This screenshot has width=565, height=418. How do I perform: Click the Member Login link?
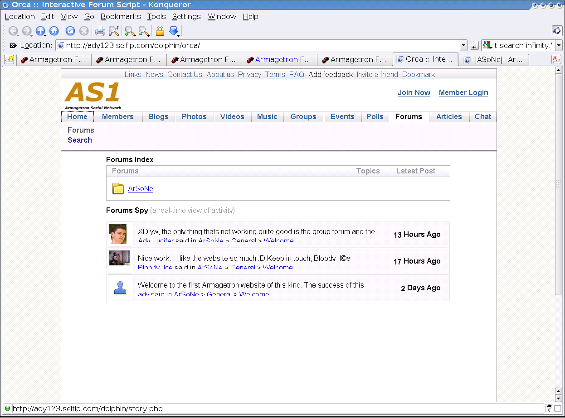[463, 92]
